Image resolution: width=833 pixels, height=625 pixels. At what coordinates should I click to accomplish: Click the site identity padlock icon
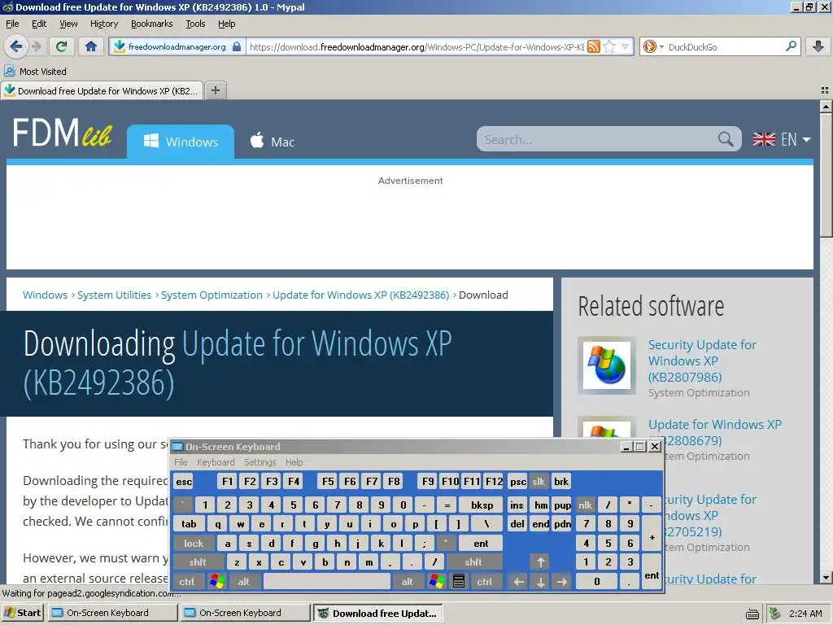(x=237, y=46)
